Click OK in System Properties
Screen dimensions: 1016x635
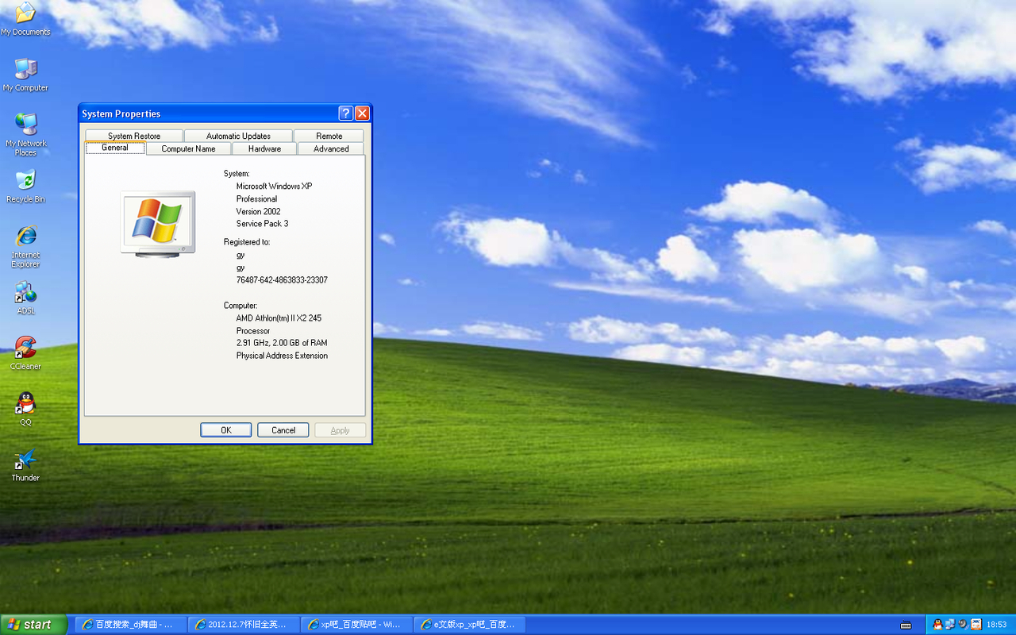pyautogui.click(x=226, y=430)
